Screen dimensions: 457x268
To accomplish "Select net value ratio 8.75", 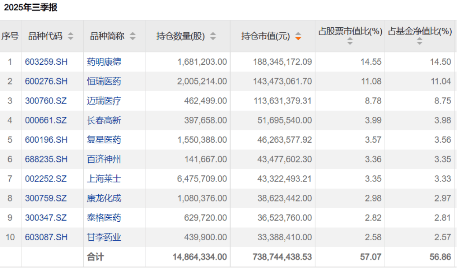I will click(x=443, y=101).
